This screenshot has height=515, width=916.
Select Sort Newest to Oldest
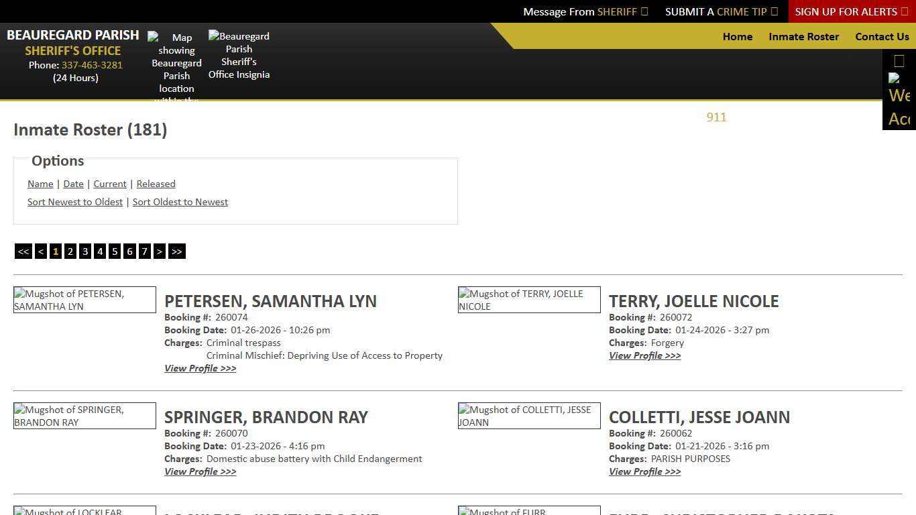pos(74,201)
